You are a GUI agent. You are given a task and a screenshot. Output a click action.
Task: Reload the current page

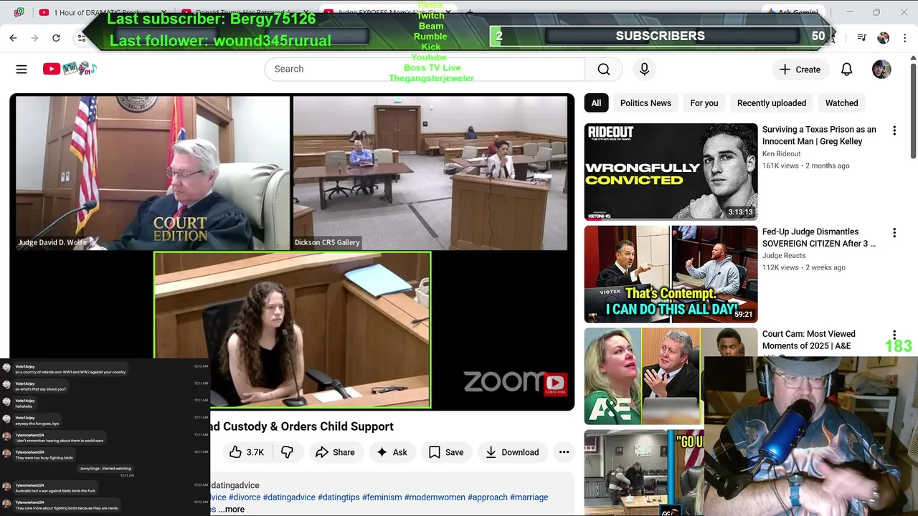coord(56,38)
